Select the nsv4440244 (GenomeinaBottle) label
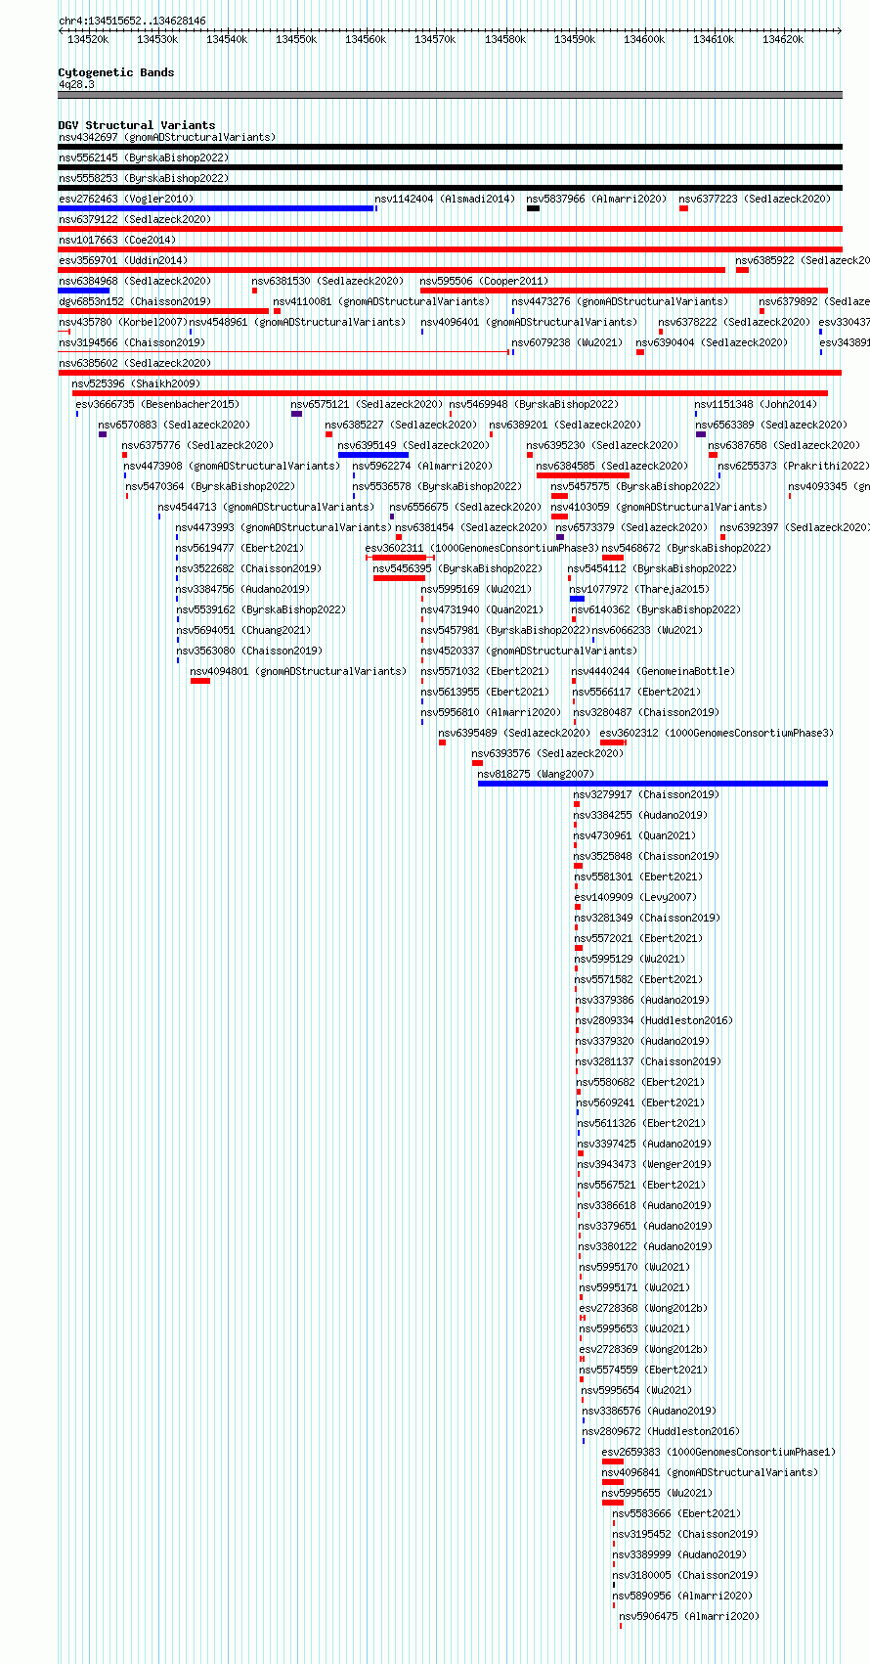870x1664 pixels. [x=653, y=671]
